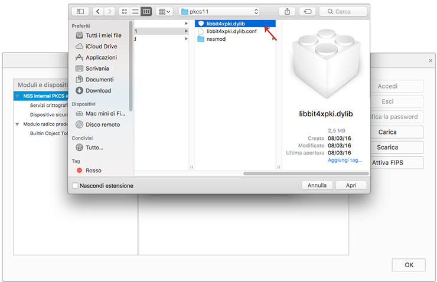Click the shield icon of libbit4xpki.dylib

201,24
